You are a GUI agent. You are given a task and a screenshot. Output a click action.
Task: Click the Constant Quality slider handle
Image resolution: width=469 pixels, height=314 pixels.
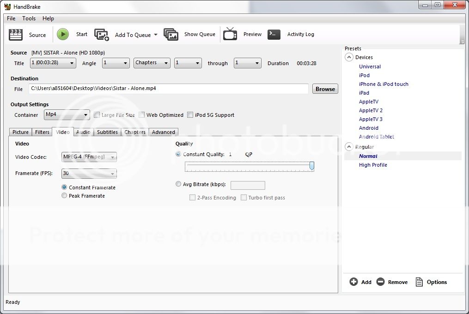pos(312,166)
